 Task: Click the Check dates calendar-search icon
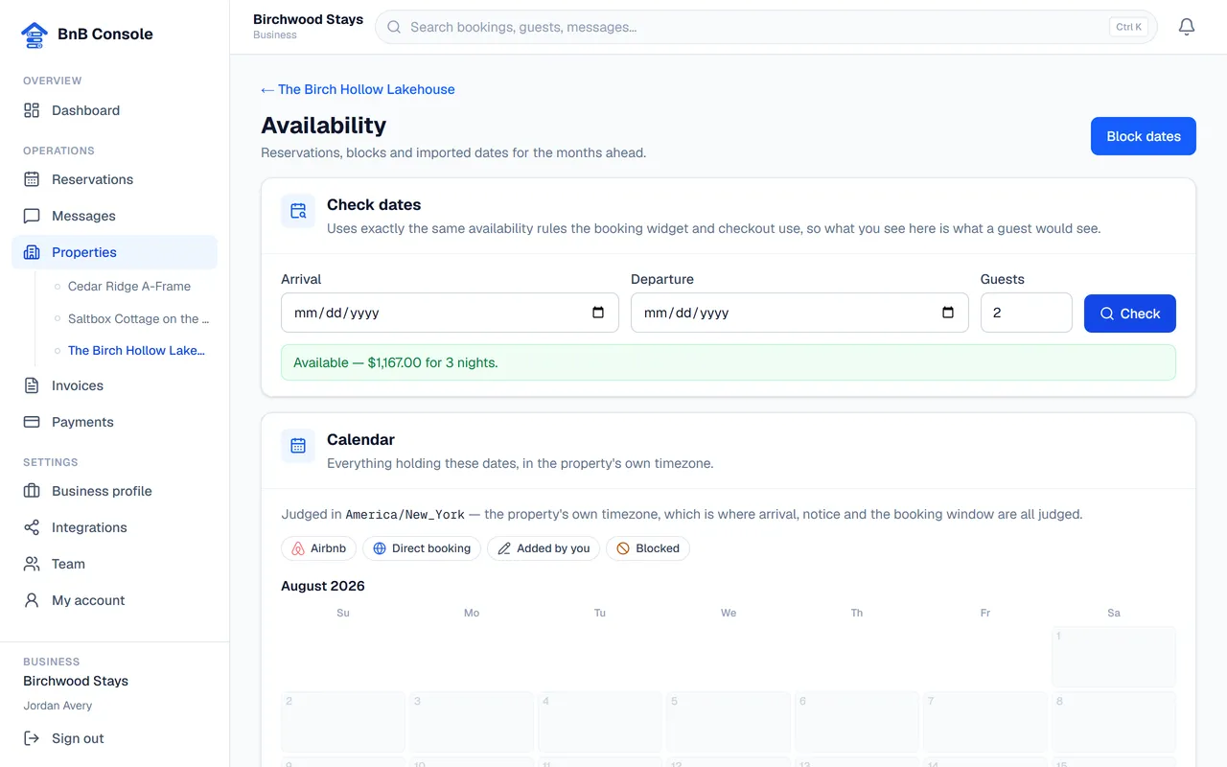pyautogui.click(x=298, y=211)
